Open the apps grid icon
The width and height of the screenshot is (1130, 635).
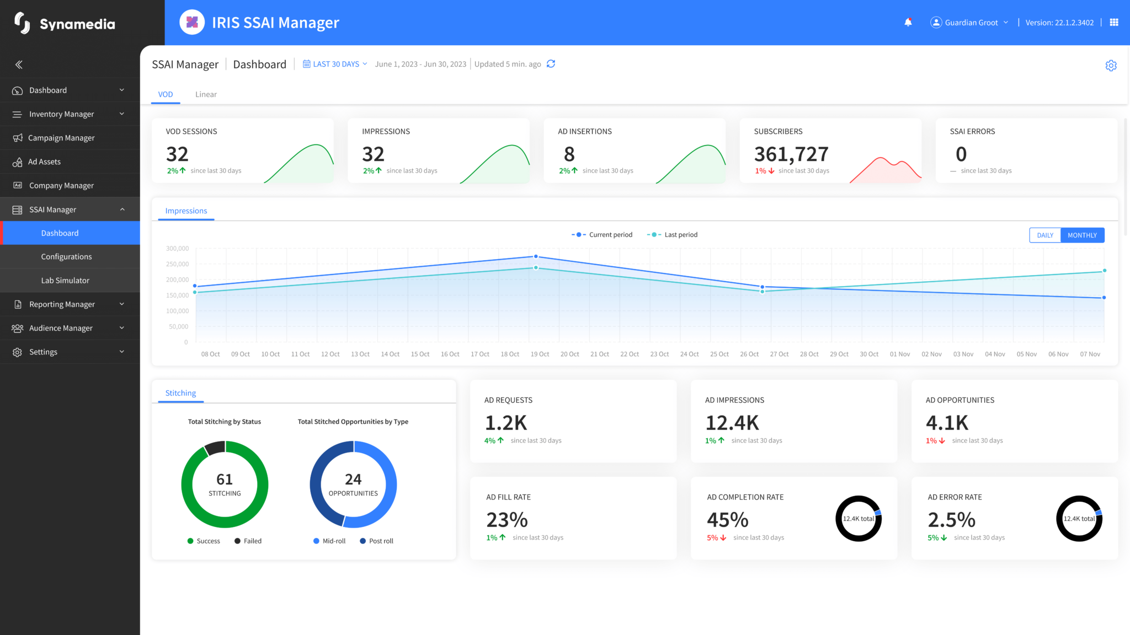pyautogui.click(x=1113, y=23)
